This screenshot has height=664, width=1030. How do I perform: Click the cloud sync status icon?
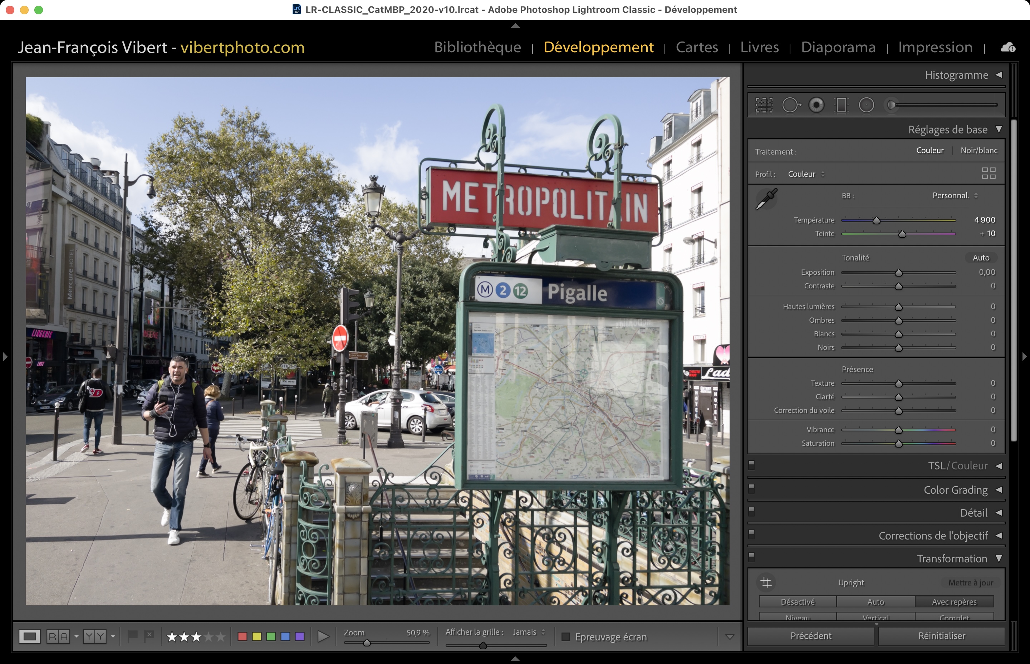pos(1007,48)
